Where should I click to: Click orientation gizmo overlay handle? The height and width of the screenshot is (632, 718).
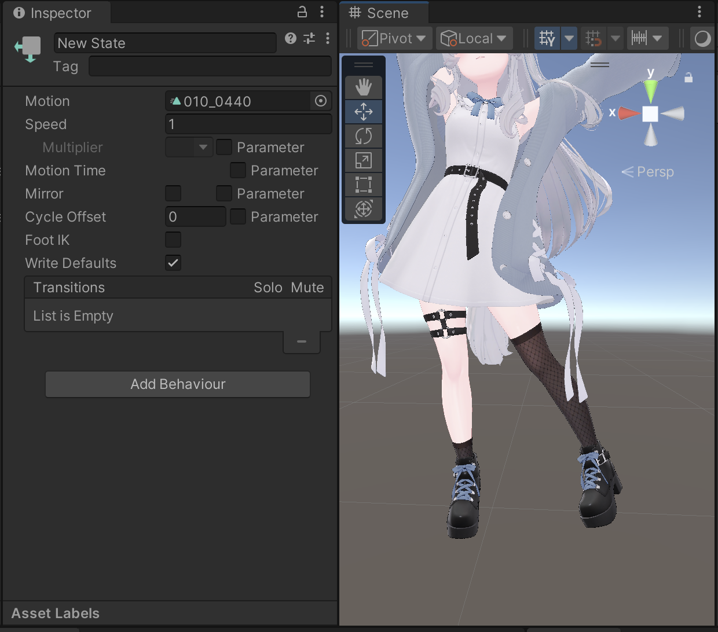tap(600, 64)
